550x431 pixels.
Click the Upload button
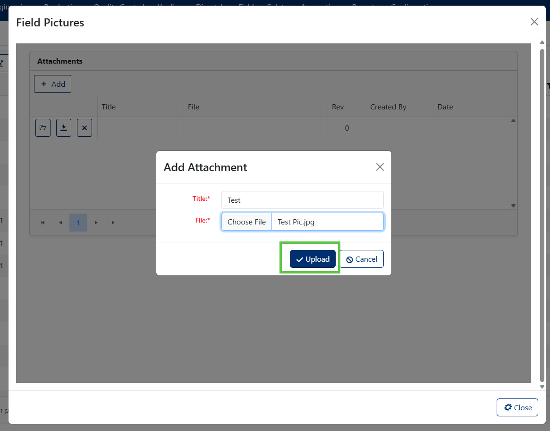click(x=313, y=259)
